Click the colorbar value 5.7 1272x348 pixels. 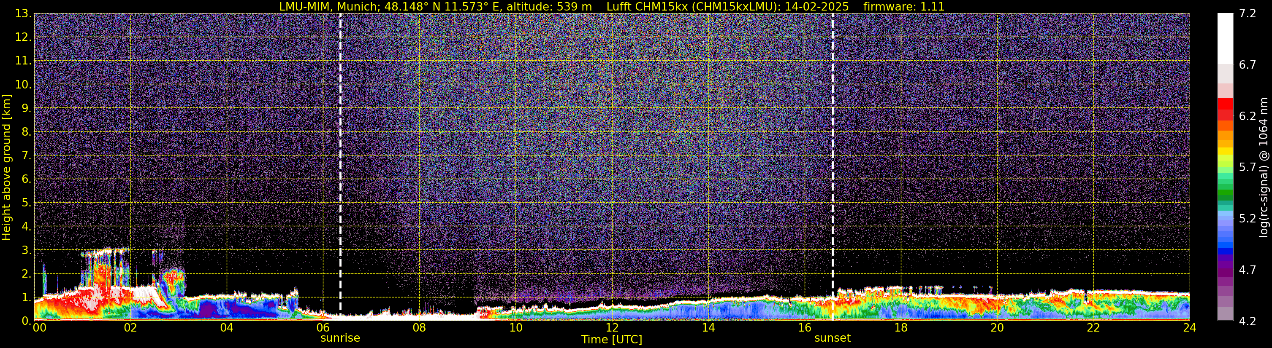click(x=1248, y=167)
